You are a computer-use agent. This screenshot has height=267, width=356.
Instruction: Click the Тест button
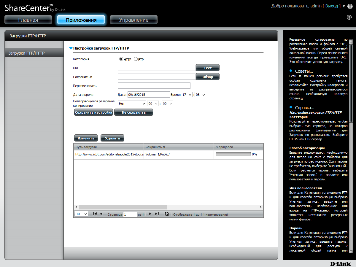[208, 68]
